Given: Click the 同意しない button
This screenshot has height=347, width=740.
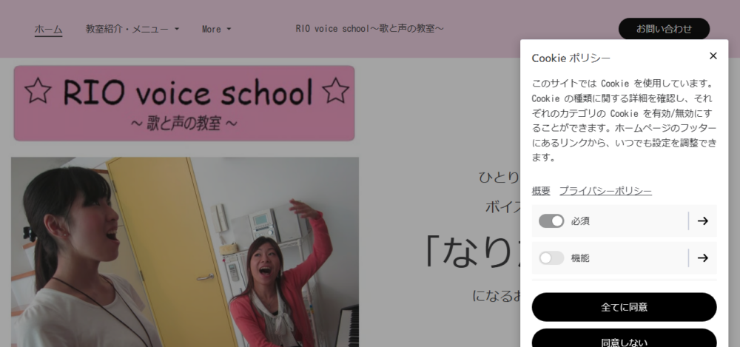Looking at the screenshot, I should click(x=624, y=339).
